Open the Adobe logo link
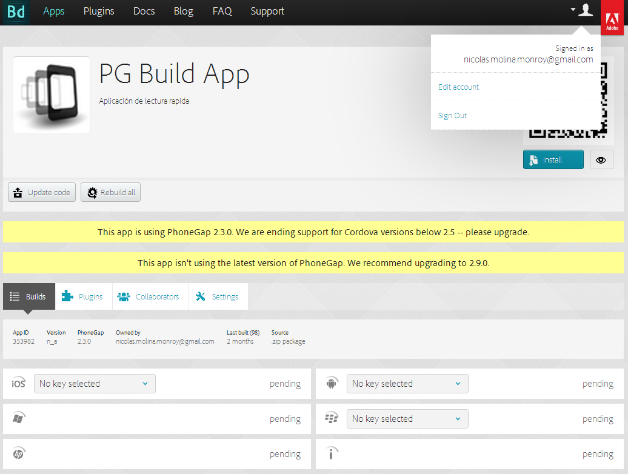The width and height of the screenshot is (628, 474). pos(612,18)
